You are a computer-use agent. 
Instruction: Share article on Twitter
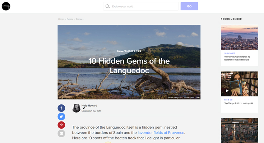[61, 117]
